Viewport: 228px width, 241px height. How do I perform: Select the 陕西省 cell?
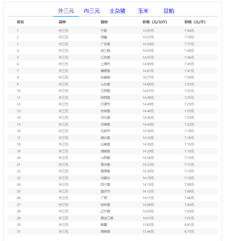click(105, 98)
